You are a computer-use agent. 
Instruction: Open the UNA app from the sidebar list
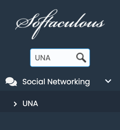coord(30,103)
